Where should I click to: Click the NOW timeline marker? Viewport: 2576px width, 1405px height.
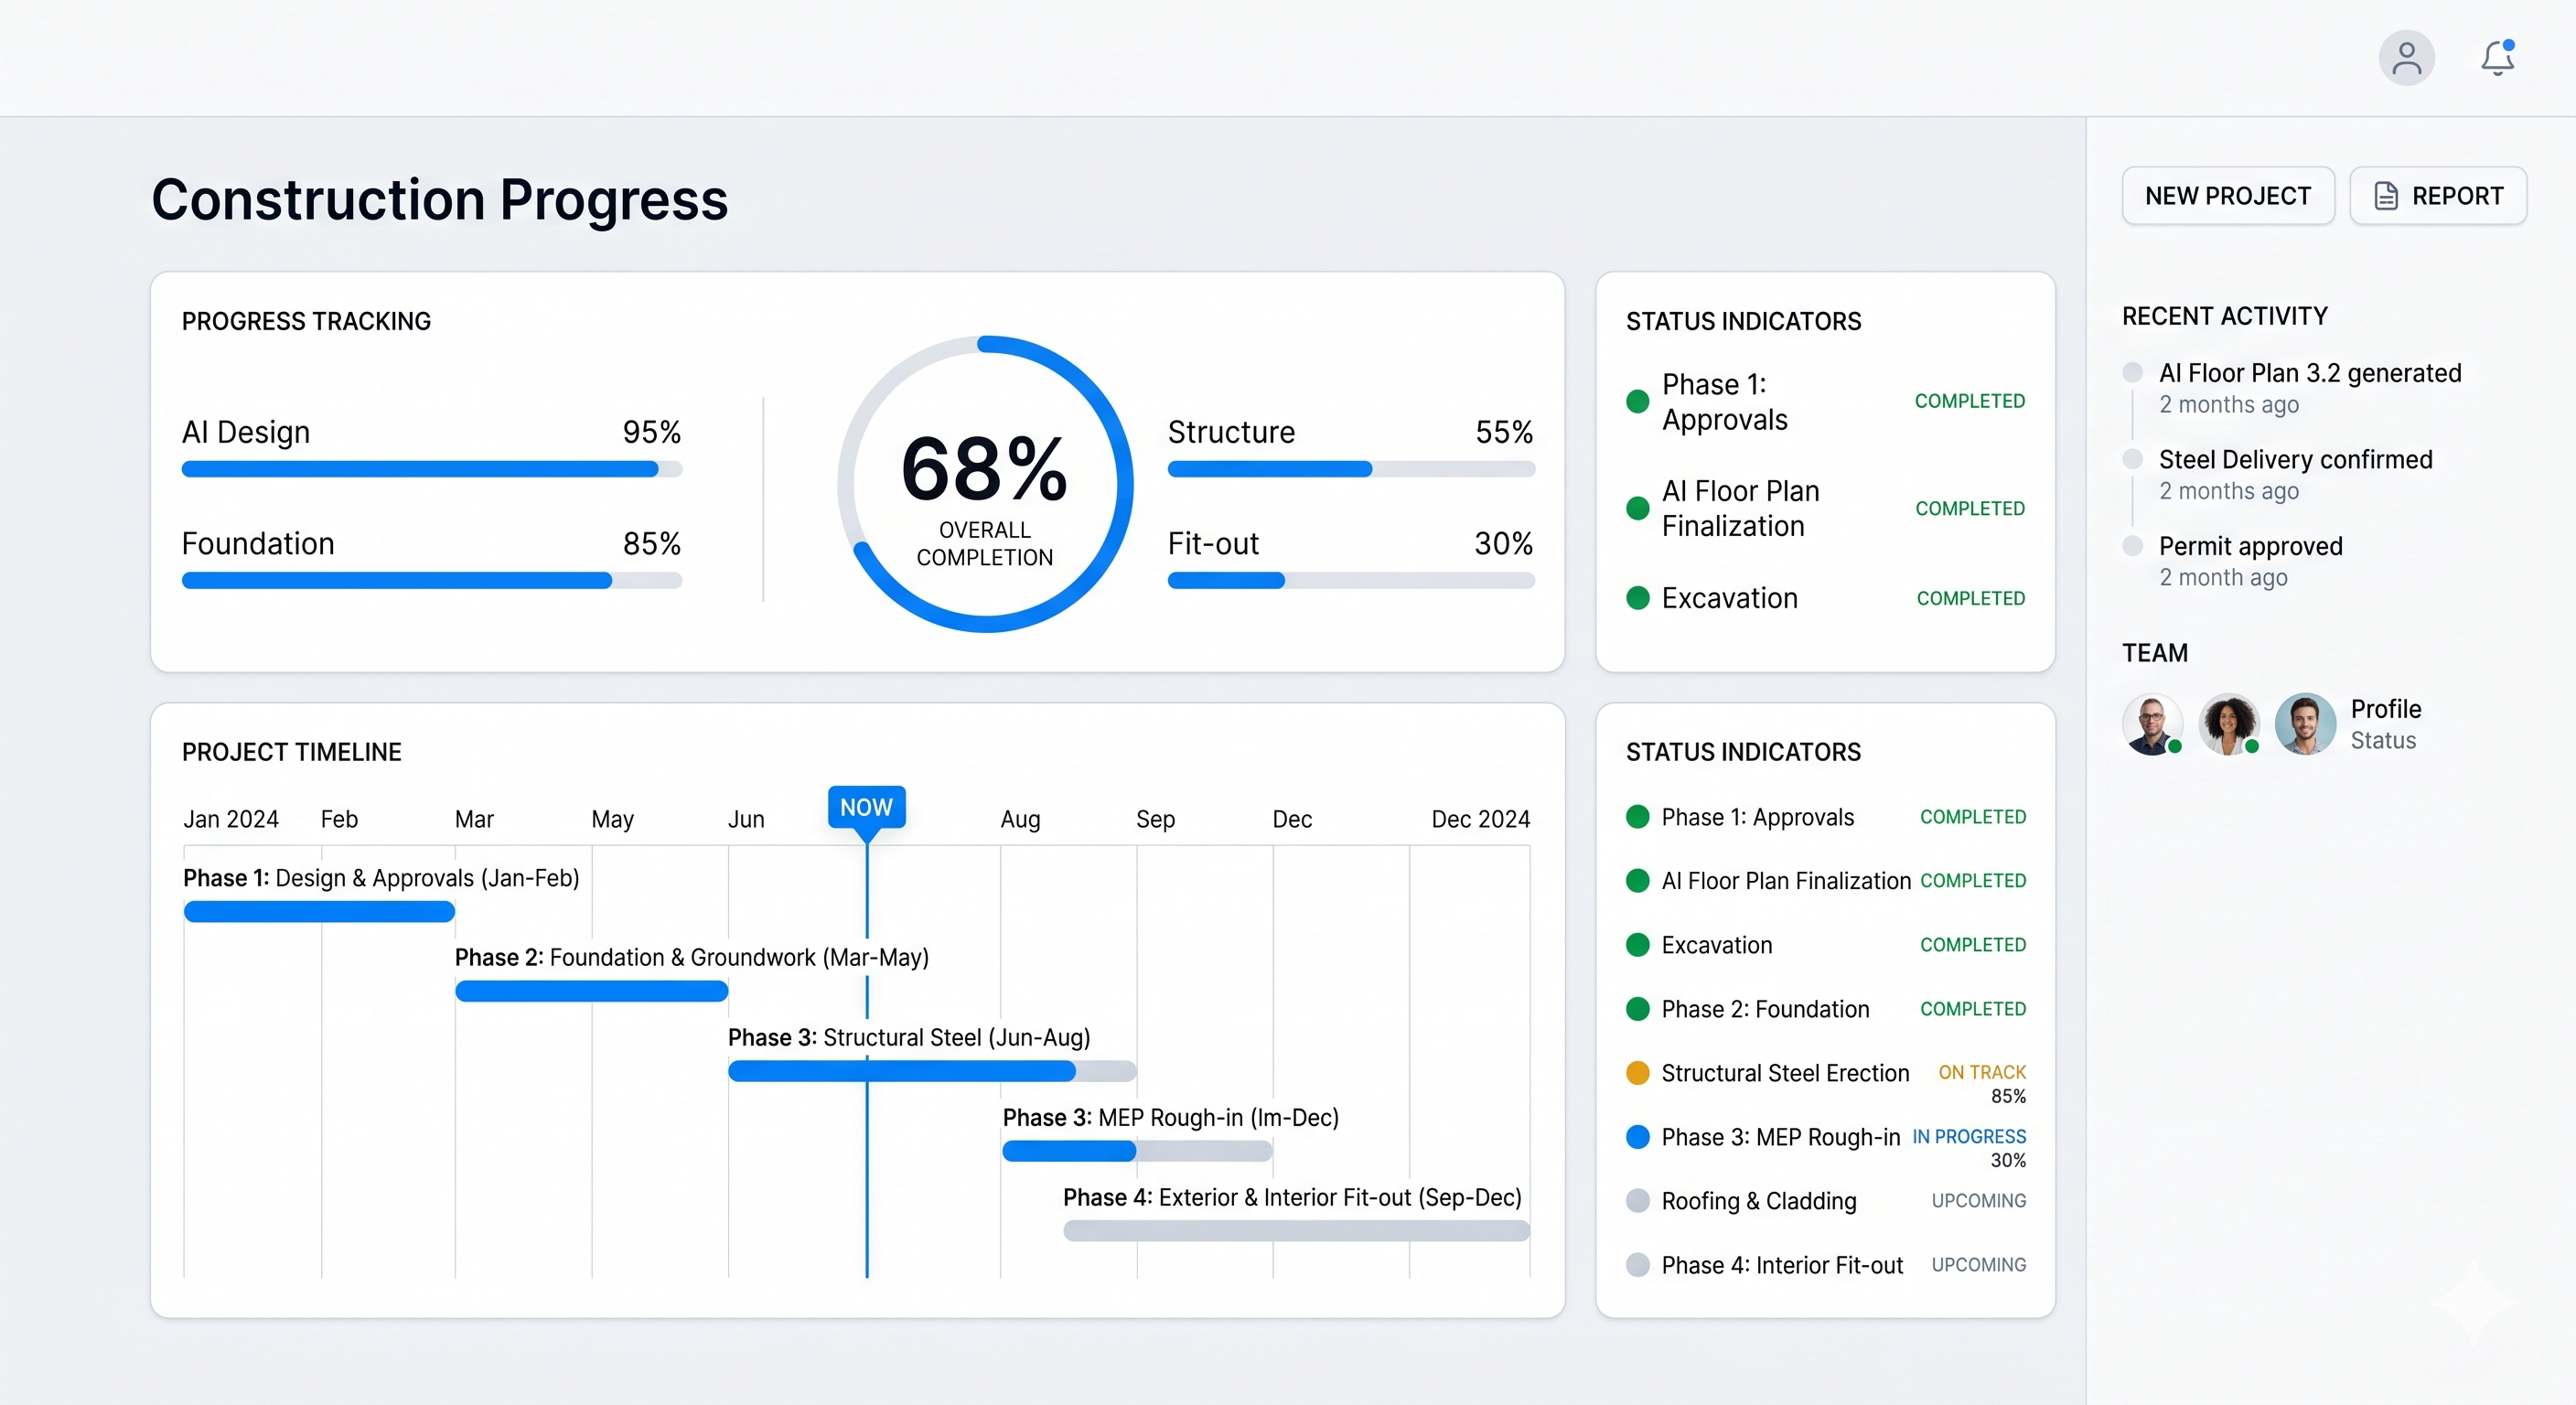click(x=866, y=808)
